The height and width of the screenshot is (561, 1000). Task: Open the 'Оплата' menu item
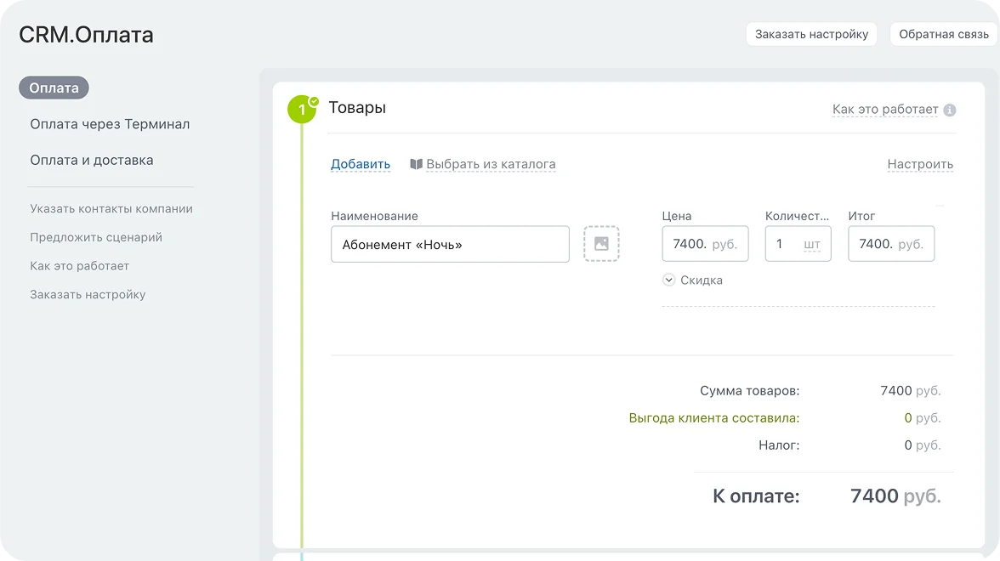pos(54,88)
